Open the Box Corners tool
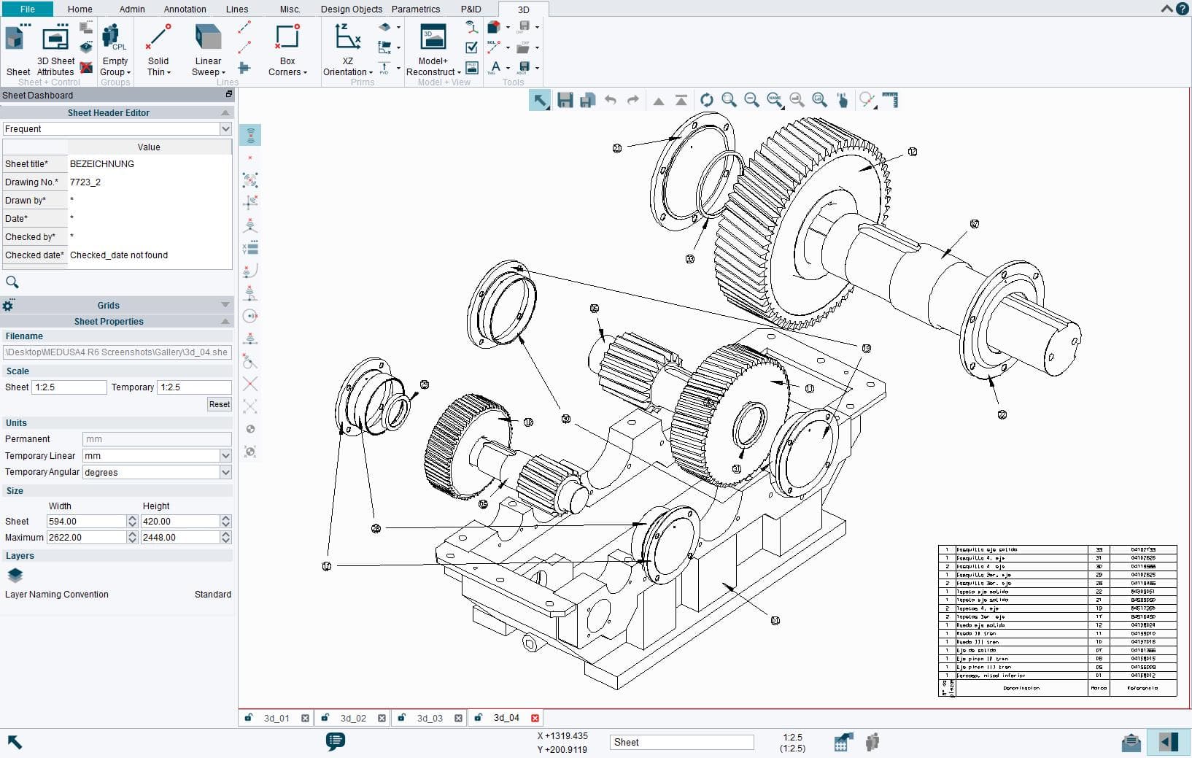 coord(287,50)
